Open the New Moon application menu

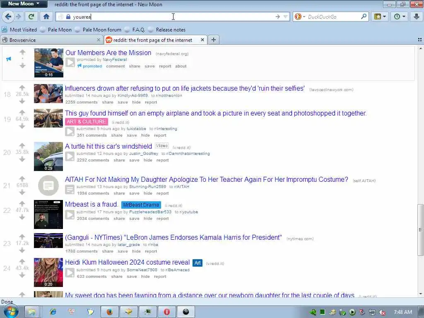pos(24,4)
